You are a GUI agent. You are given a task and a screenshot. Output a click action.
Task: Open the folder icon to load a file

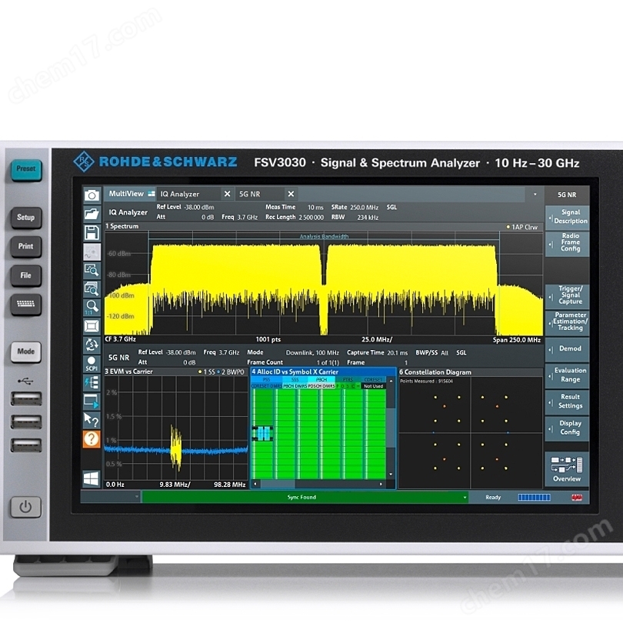coord(92,214)
